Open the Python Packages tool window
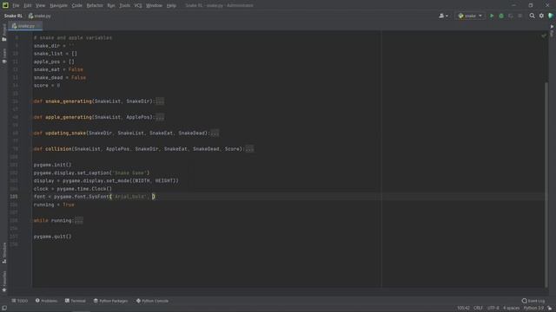This screenshot has width=556, height=312. (x=110, y=301)
